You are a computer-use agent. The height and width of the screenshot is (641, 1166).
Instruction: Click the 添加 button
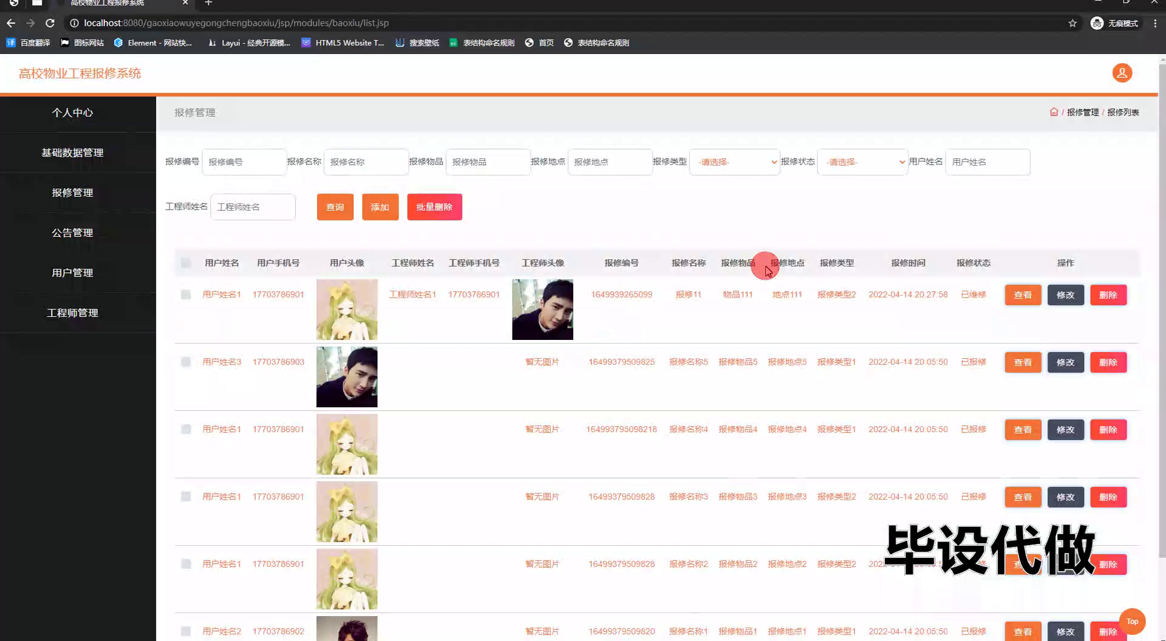380,207
